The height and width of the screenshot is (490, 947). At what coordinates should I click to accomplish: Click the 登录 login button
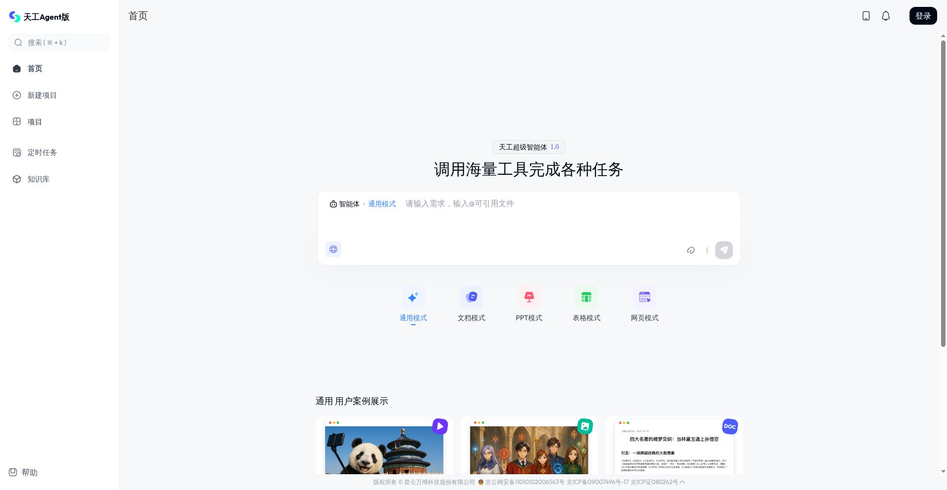click(922, 16)
